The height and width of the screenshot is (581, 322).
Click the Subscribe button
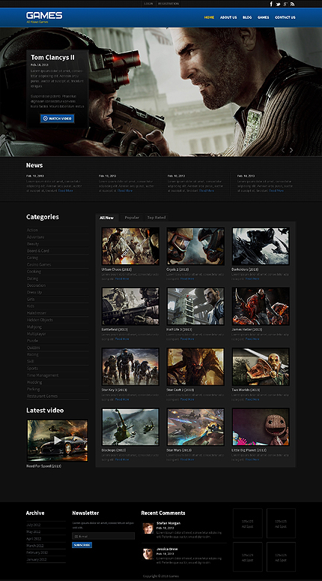coord(82,545)
